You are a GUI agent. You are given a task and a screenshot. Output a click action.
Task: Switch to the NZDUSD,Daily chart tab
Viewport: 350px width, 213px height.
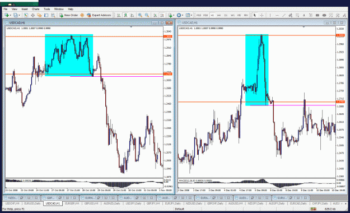tap(194, 203)
